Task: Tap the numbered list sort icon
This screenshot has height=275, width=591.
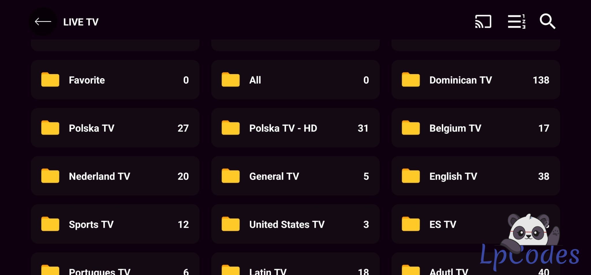Action: (516, 22)
